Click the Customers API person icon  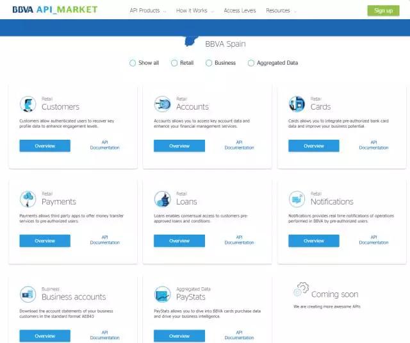(x=28, y=104)
